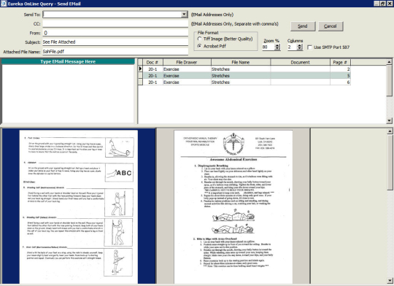Decrease Zoom % with down spinner

tap(277, 48)
